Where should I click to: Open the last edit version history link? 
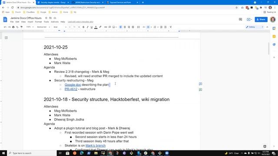80,22
